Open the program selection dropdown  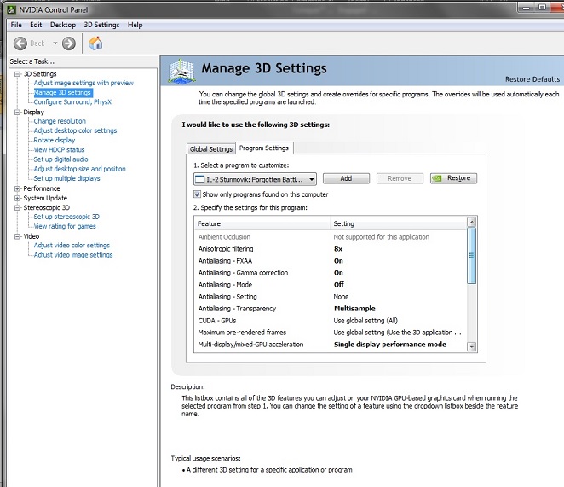(x=255, y=179)
